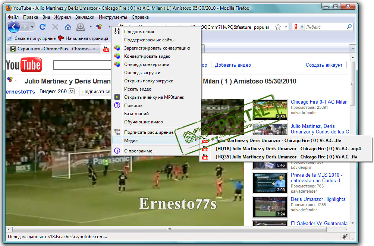This screenshot has height=246, width=374.
Task: Open dropdown arrow beside download toolbar icon
Action: 91,27
